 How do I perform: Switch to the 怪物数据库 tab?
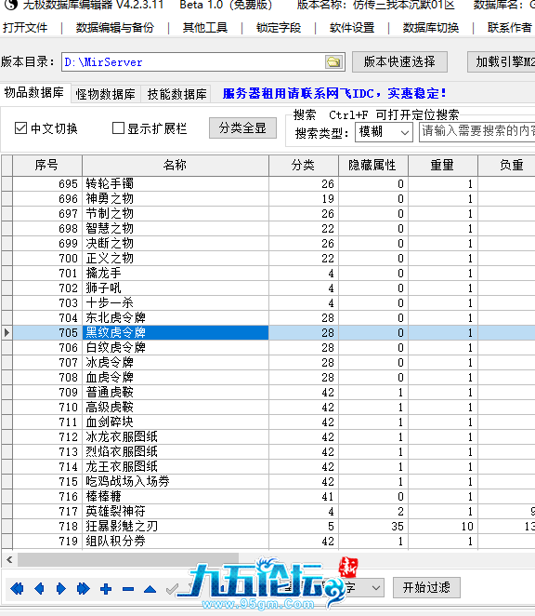pos(106,94)
